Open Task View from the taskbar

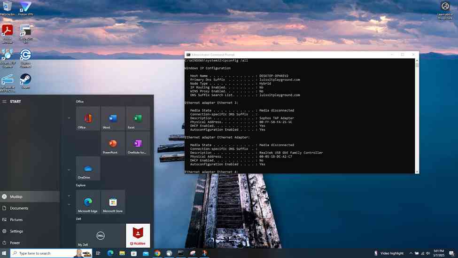tap(98, 253)
